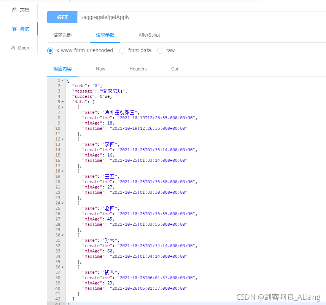This screenshot has height=305, width=326.
Task: Collapse the JSON object at line 6
Action: pos(62,107)
